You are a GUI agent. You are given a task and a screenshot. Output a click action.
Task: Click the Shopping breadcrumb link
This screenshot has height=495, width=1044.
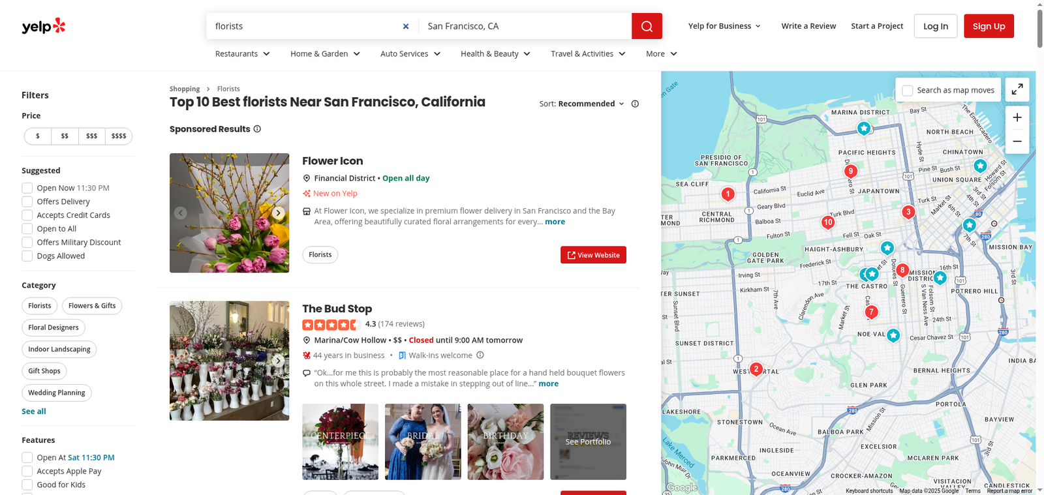click(185, 89)
